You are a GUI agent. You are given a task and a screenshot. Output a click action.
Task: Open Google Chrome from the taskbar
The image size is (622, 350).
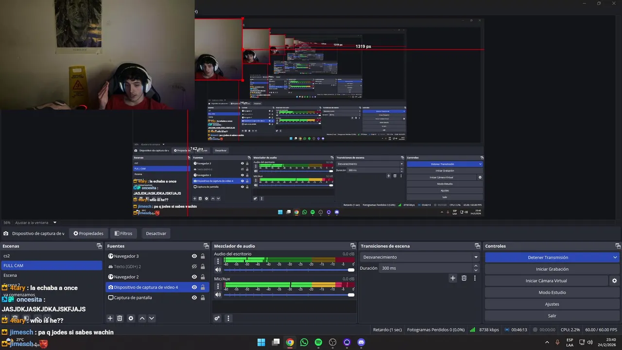click(290, 342)
